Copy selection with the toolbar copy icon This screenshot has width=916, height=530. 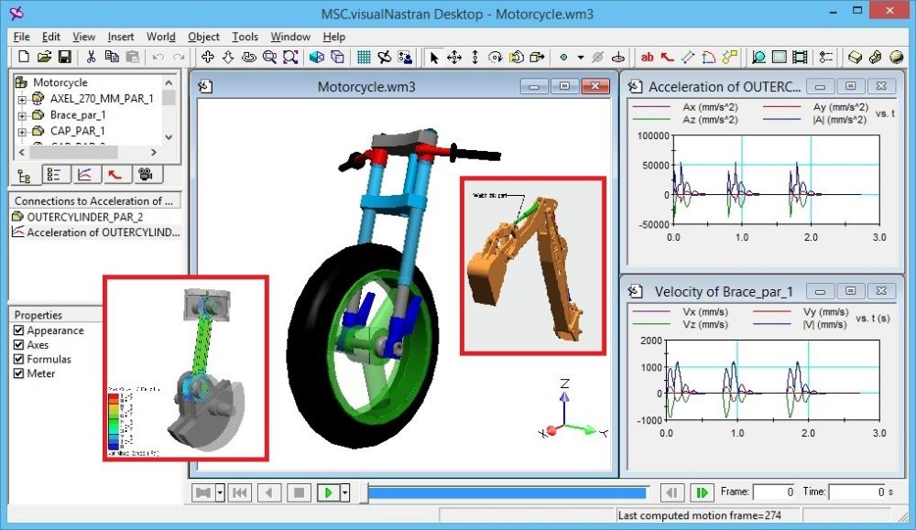click(x=112, y=57)
